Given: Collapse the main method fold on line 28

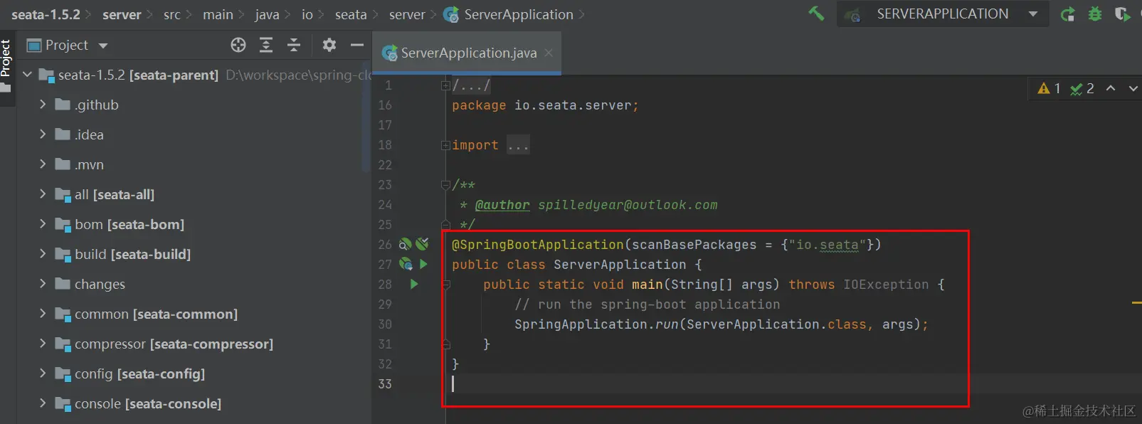Looking at the screenshot, I should (445, 285).
